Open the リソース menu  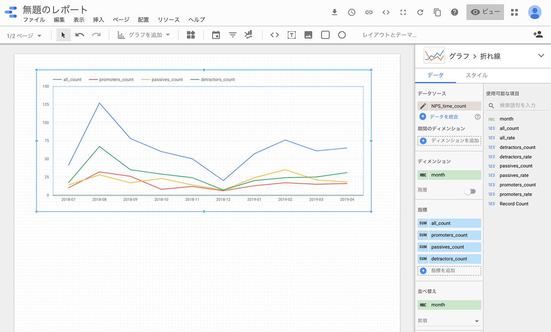[x=168, y=20]
